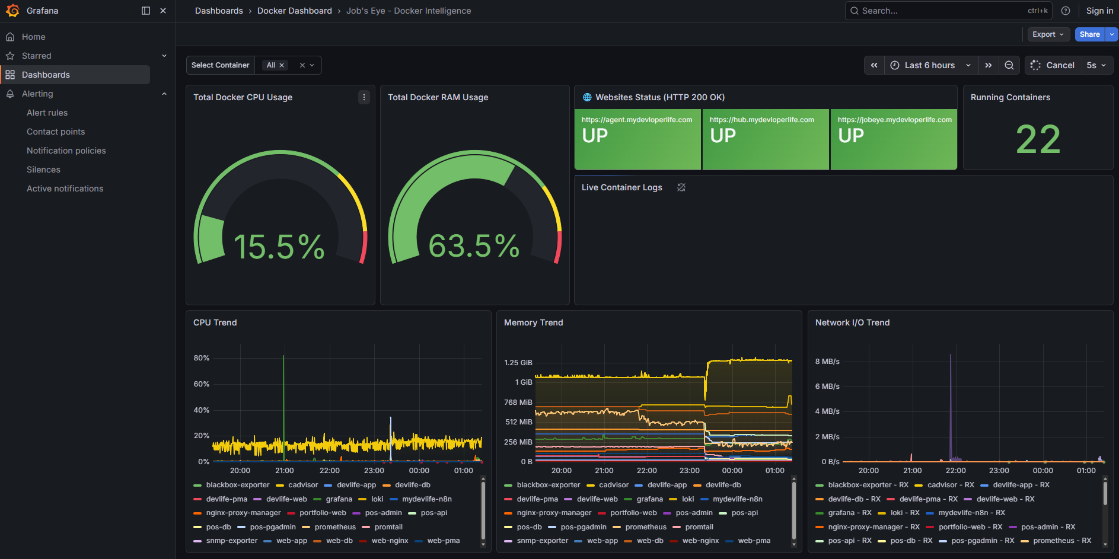Open the help question mark icon
Screen dimensions: 1119x559
(1066, 11)
